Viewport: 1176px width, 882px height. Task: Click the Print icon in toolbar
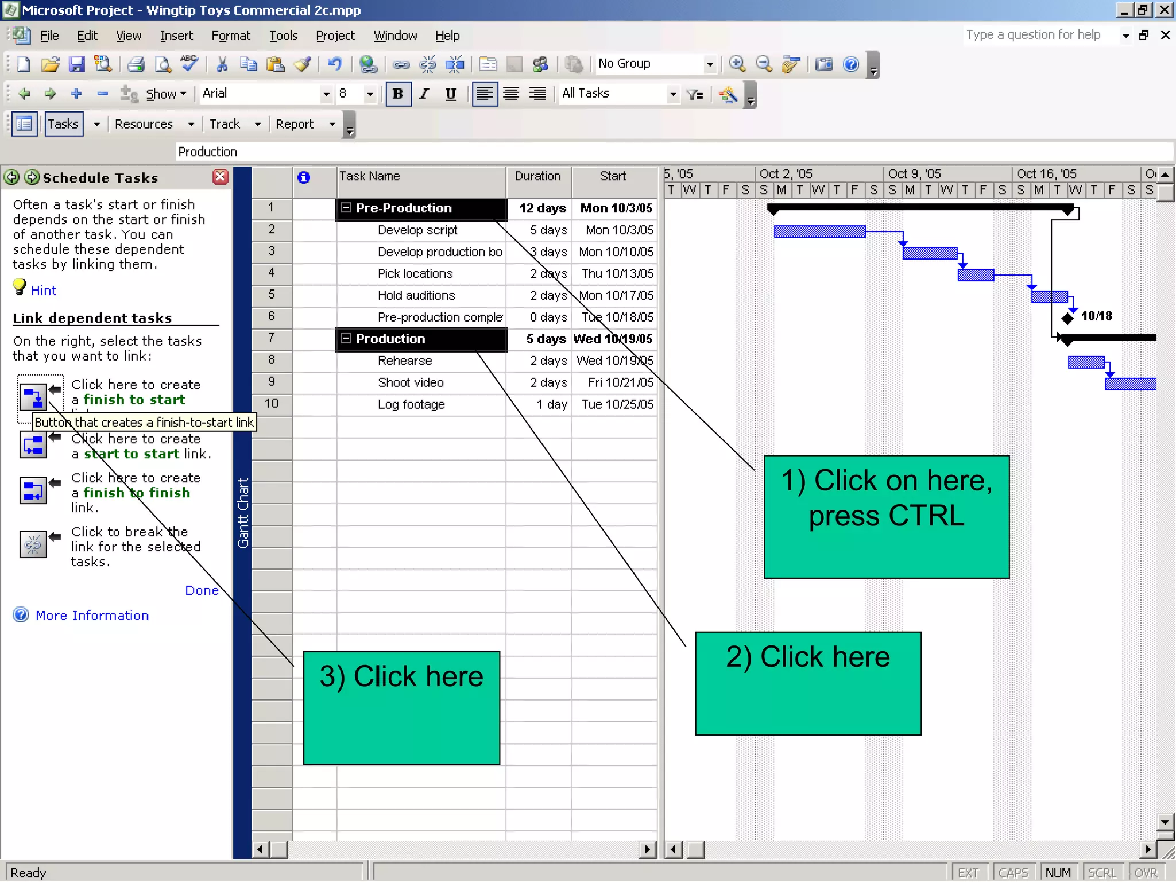(x=136, y=64)
